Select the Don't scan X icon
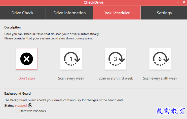This screenshot has height=119, width=187. pos(27,59)
